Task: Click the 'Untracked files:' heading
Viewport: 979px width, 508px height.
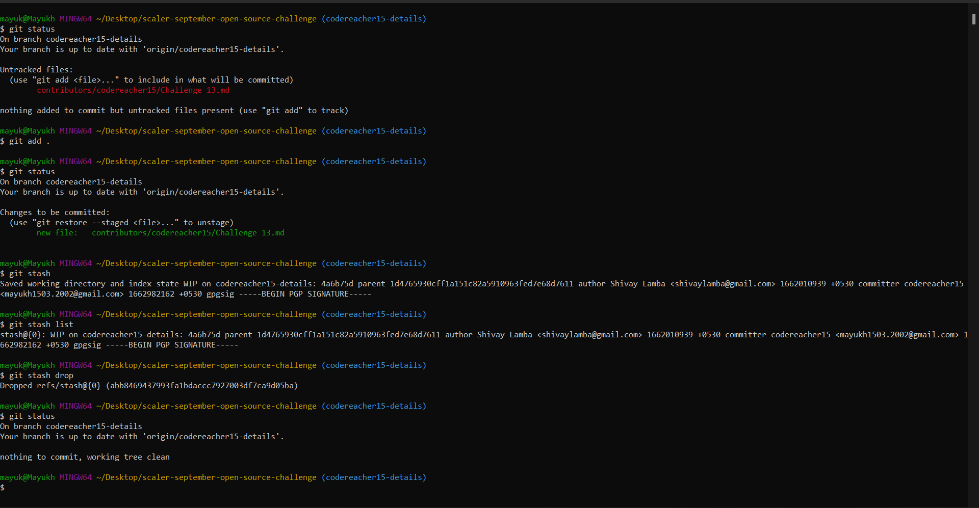Action: 37,70
